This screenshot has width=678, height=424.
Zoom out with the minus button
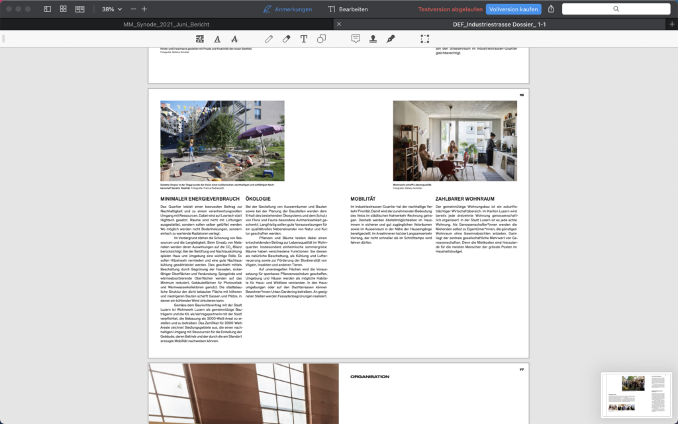click(133, 9)
